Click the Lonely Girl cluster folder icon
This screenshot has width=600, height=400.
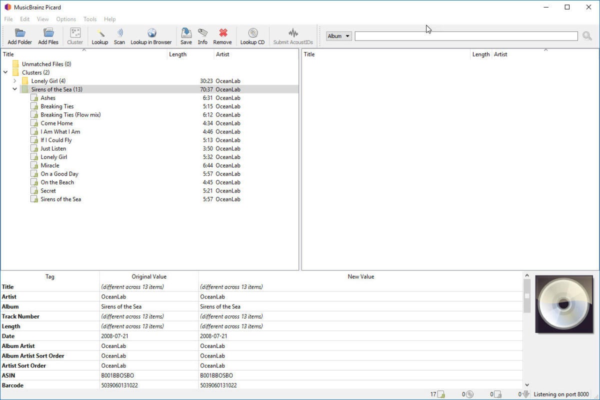point(25,81)
